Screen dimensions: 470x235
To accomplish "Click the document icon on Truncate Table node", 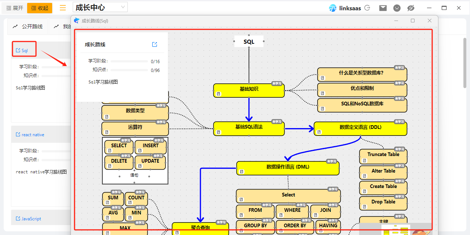I will pos(364,160).
